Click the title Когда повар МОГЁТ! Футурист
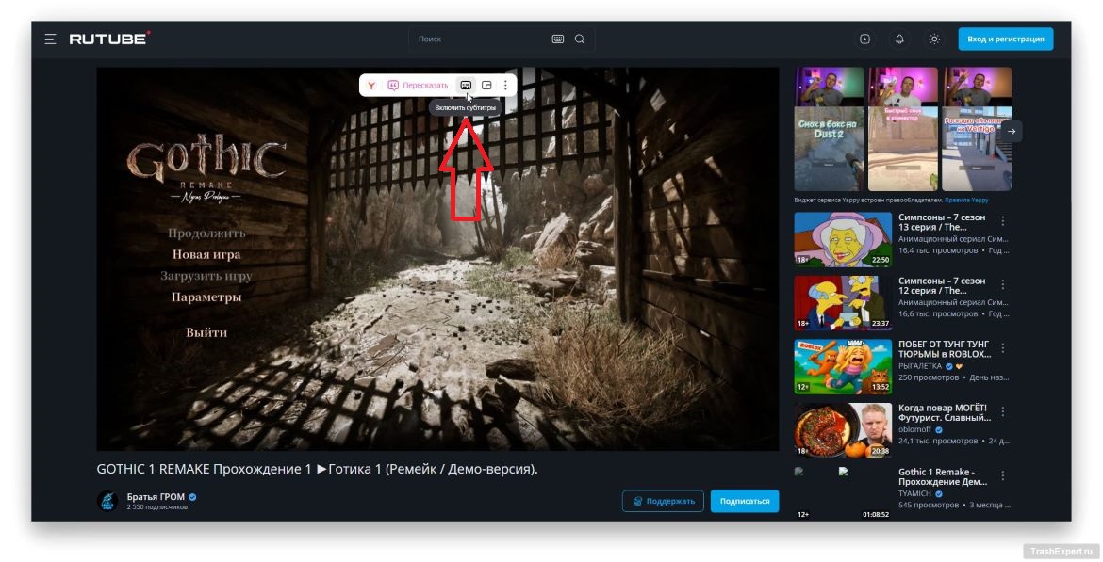This screenshot has height=562, width=1103. point(945,412)
